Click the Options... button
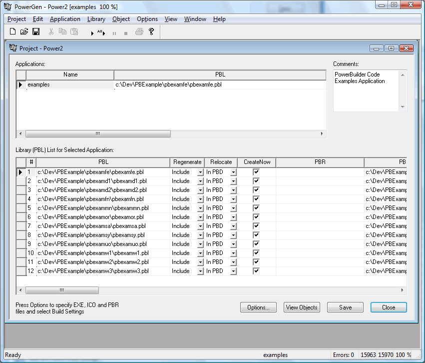The height and width of the screenshot is (363, 425). click(x=258, y=307)
